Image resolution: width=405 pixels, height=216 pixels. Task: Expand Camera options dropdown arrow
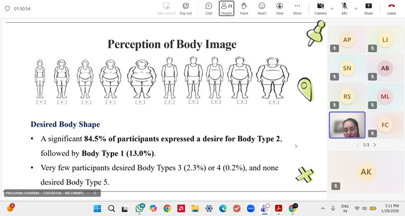[x=332, y=9]
